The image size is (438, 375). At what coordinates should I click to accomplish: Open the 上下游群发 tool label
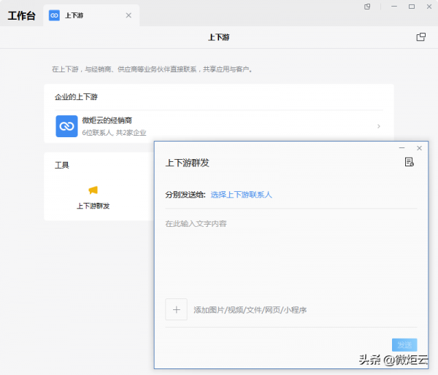(x=93, y=206)
